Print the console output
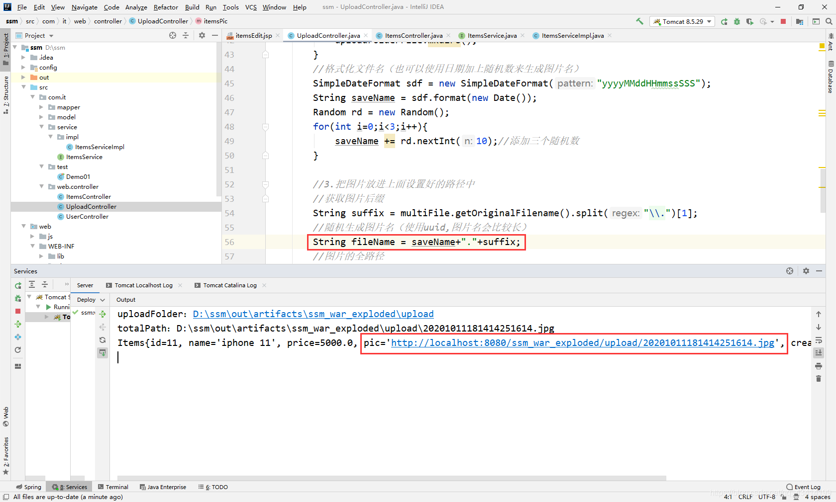 (819, 366)
